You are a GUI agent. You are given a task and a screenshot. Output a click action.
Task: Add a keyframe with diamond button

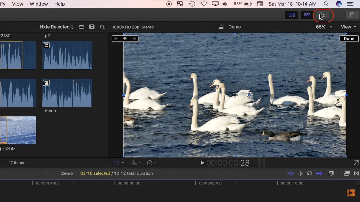click(x=125, y=38)
